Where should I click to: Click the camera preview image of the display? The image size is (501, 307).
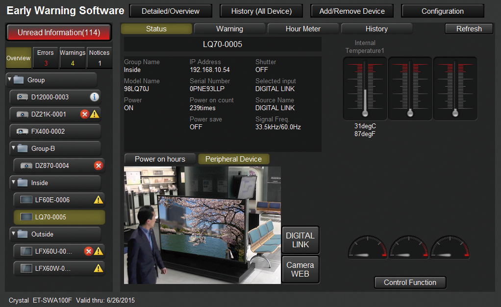(202, 225)
